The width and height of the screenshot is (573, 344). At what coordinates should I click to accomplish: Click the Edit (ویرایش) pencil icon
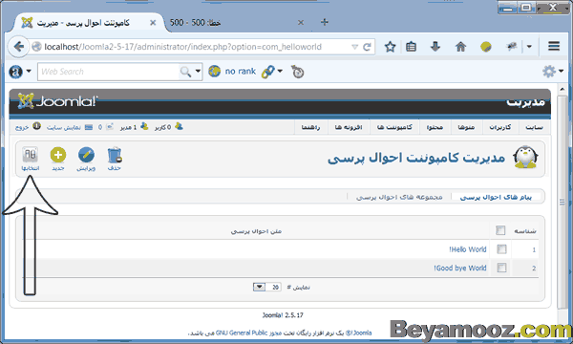[x=86, y=155]
